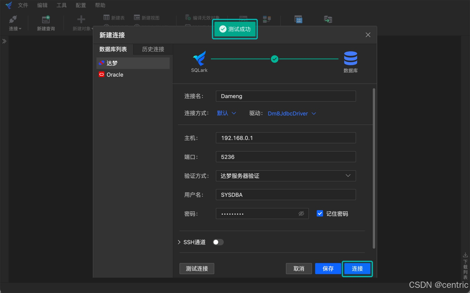Click the 取消 button
This screenshot has width=470, height=293.
299,269
